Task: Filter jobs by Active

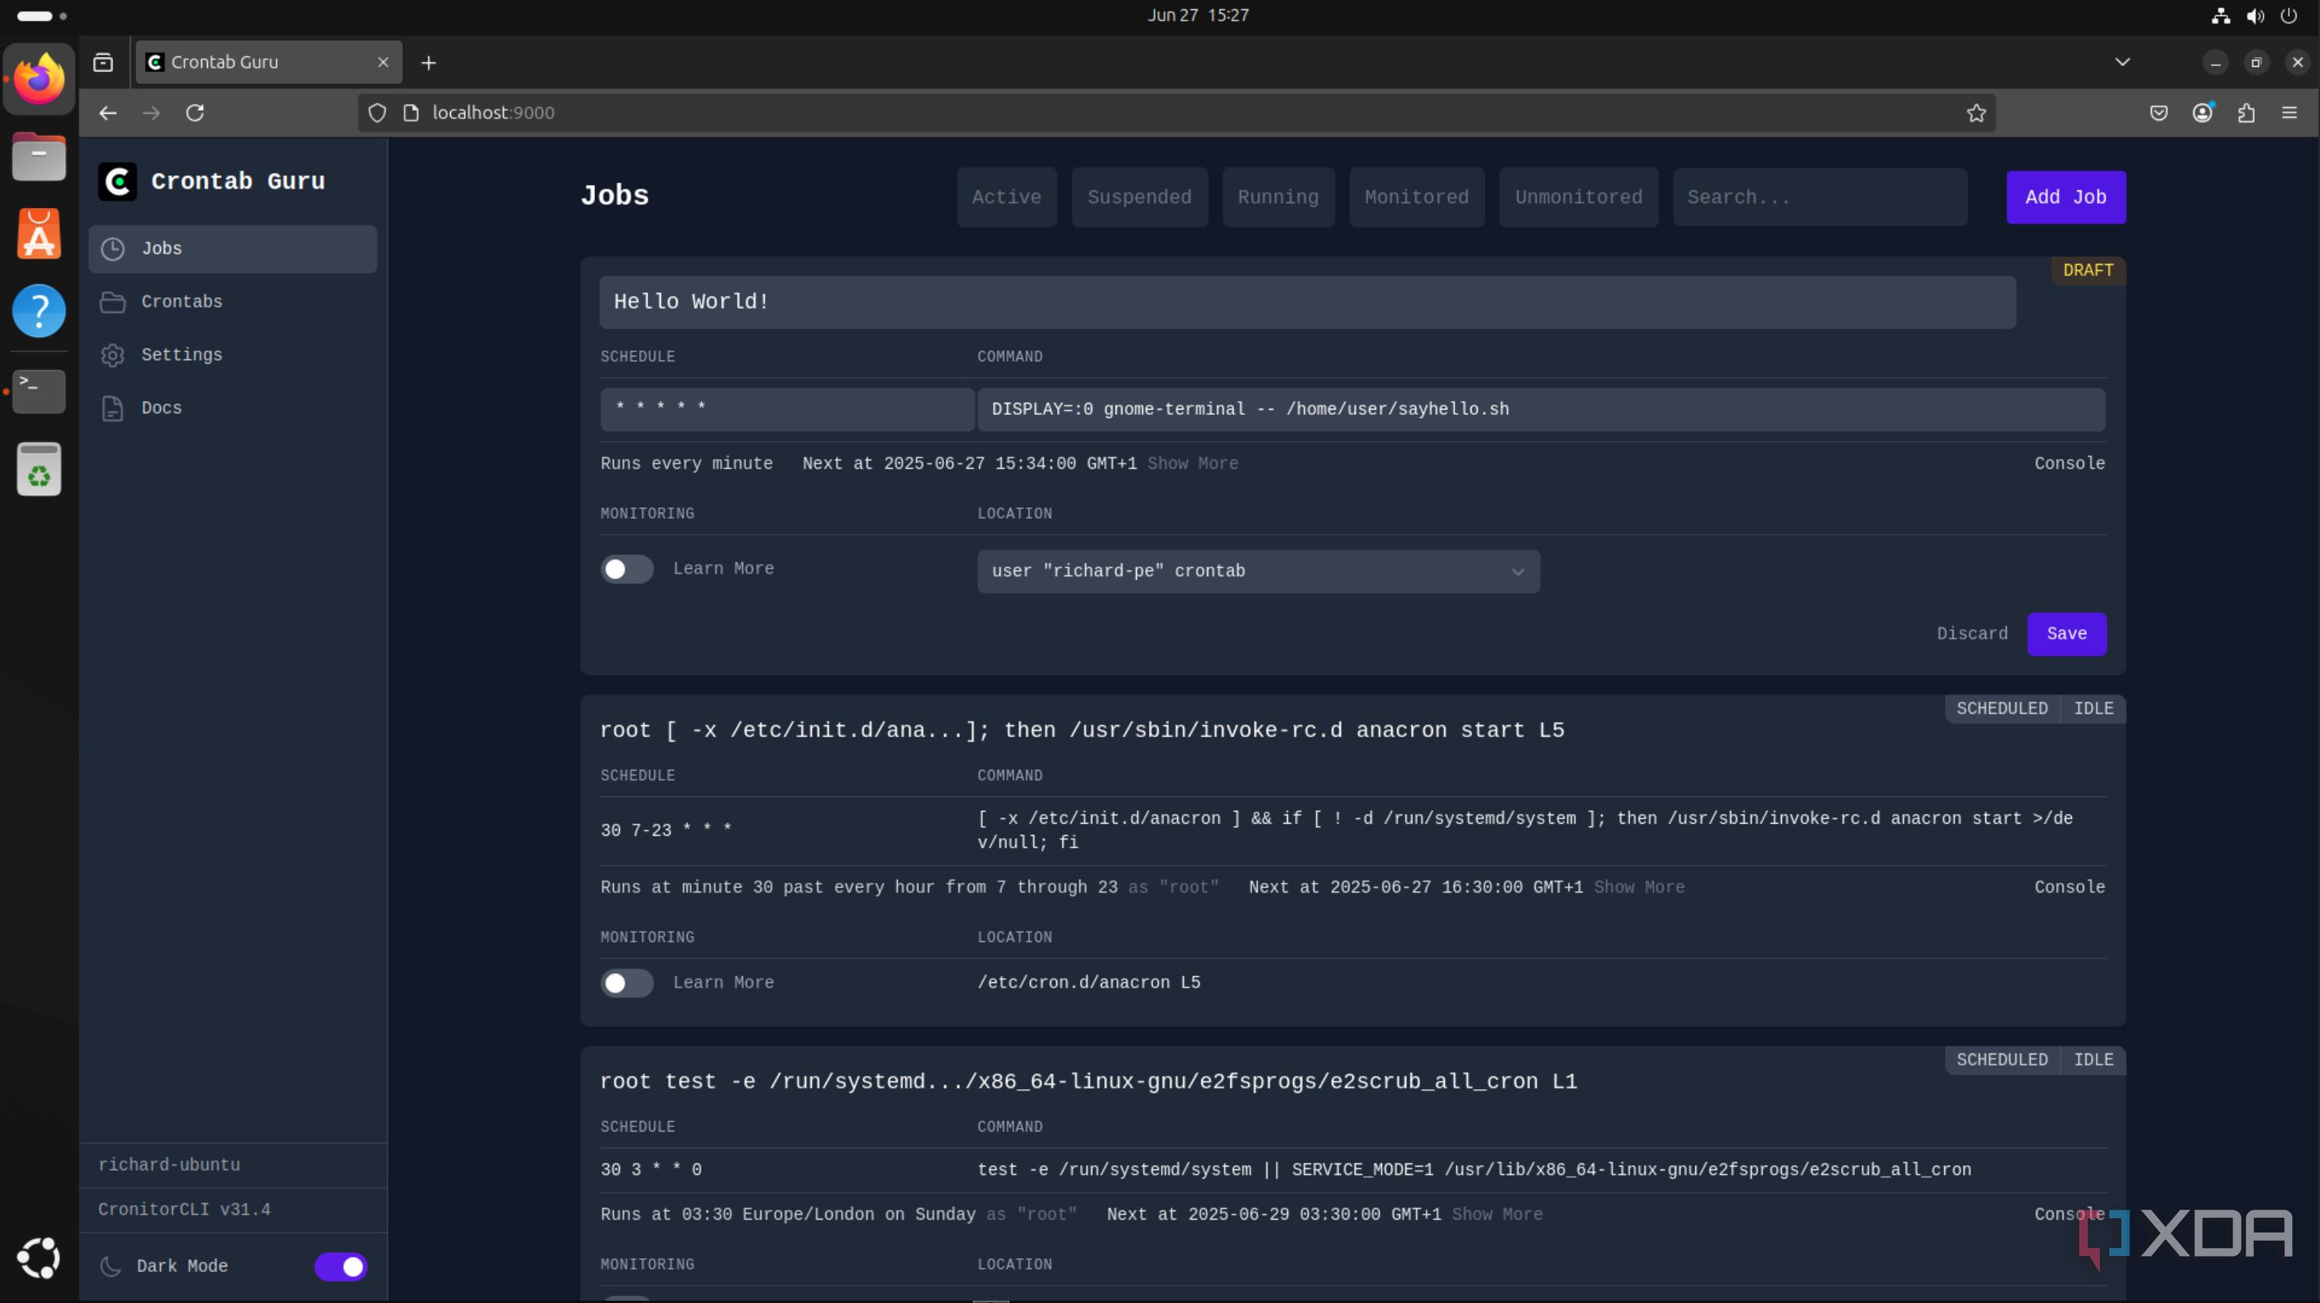Action: (x=1006, y=197)
